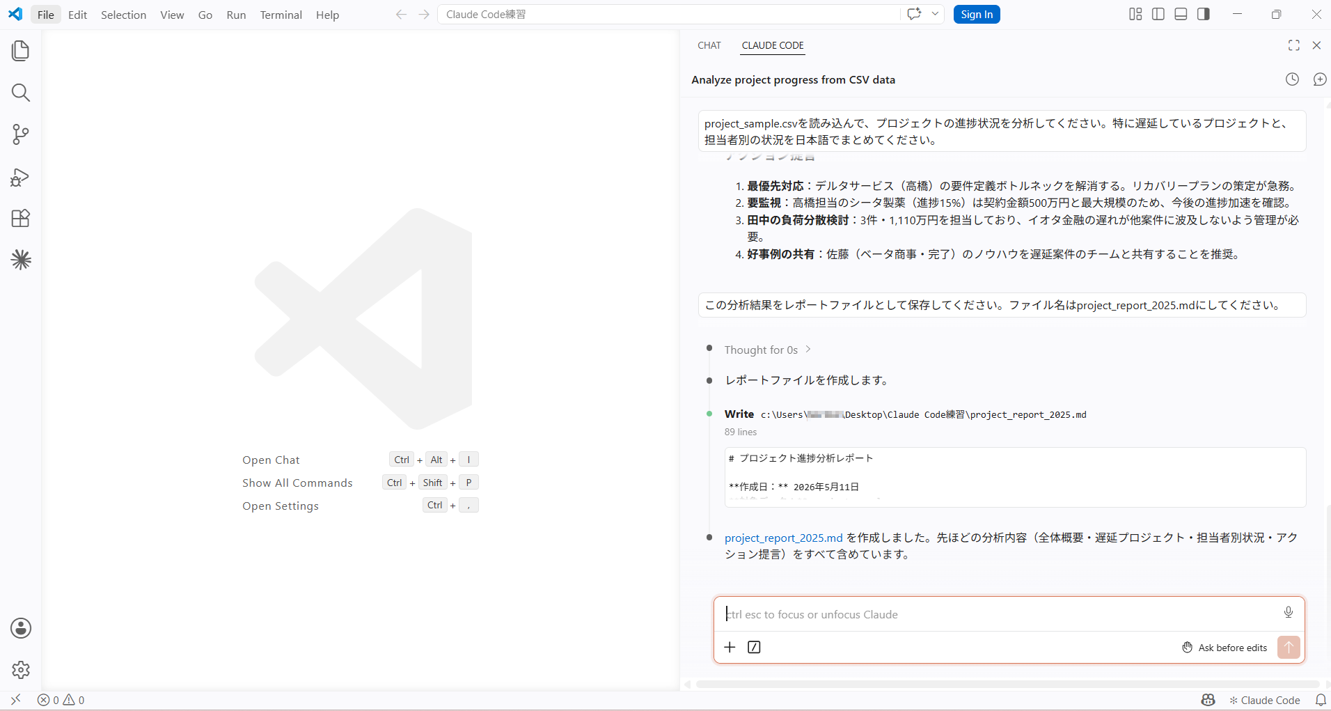1331x711 pixels.
Task: Open Terminal menu
Action: (281, 15)
